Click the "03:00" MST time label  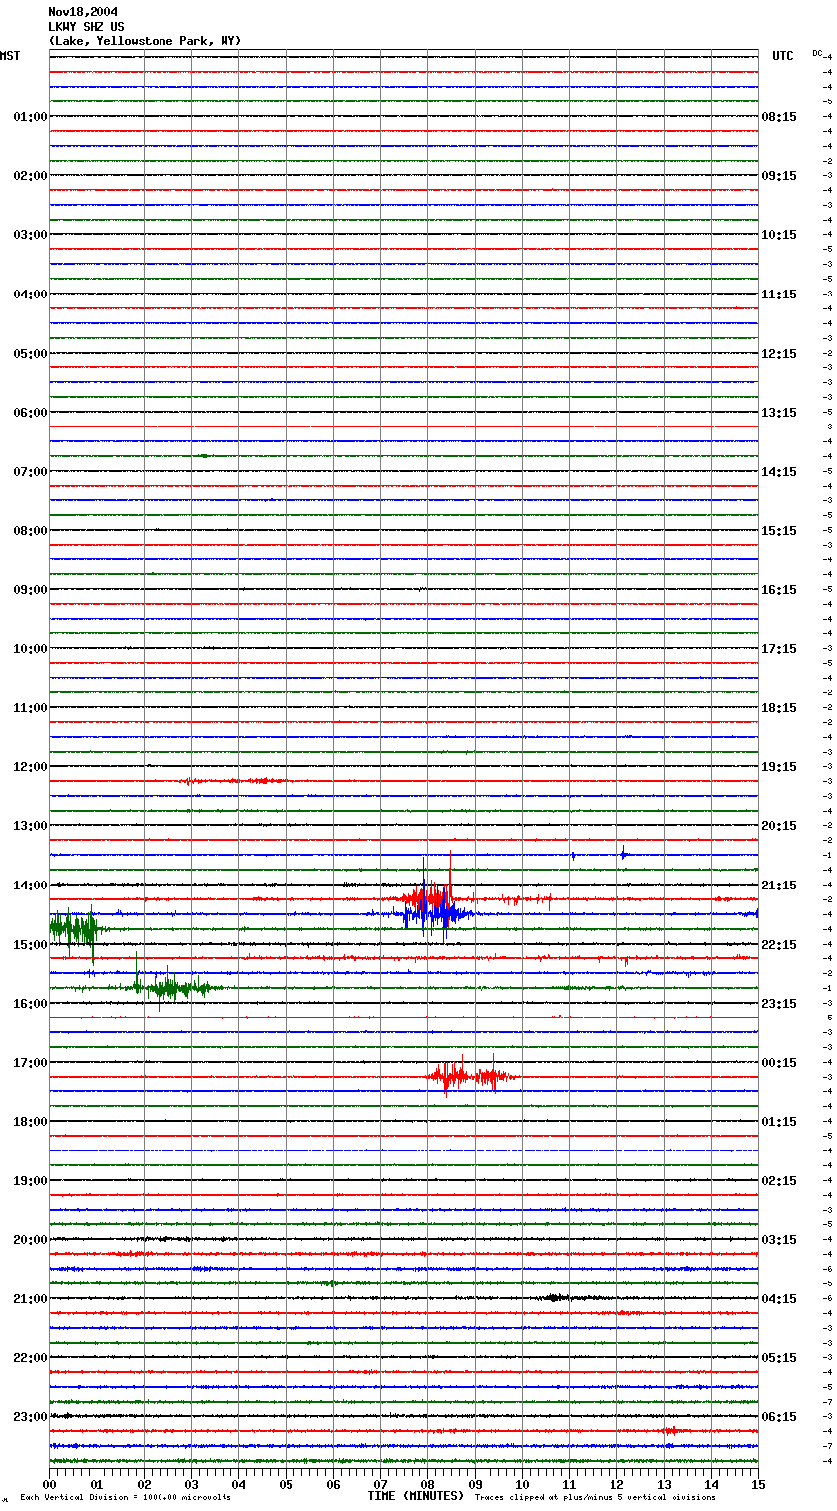31,235
